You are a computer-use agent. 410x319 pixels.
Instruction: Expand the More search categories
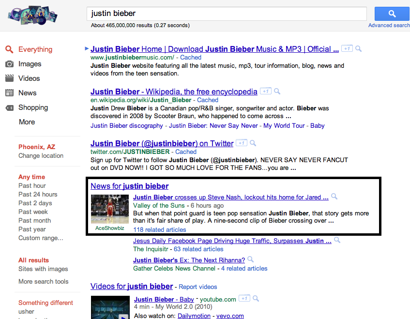27,122
